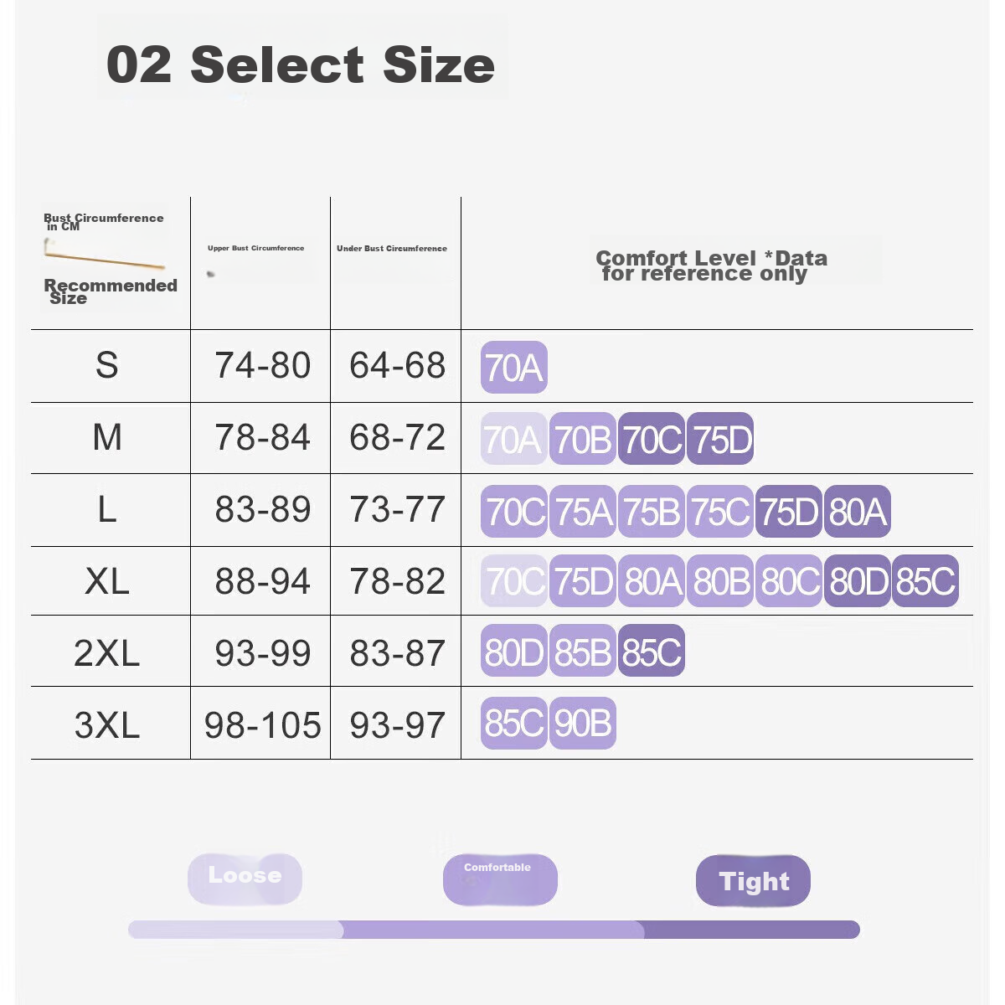This screenshot has height=1005, width=1005.
Task: Select the 90B badge in 3XL row
Action: pyautogui.click(x=583, y=723)
